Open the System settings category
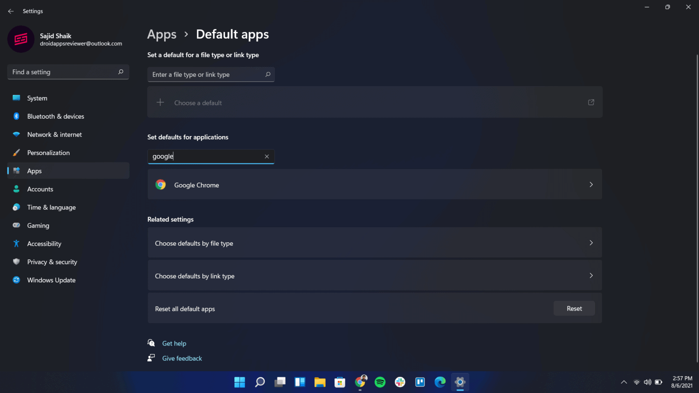The height and width of the screenshot is (393, 699). [69, 98]
